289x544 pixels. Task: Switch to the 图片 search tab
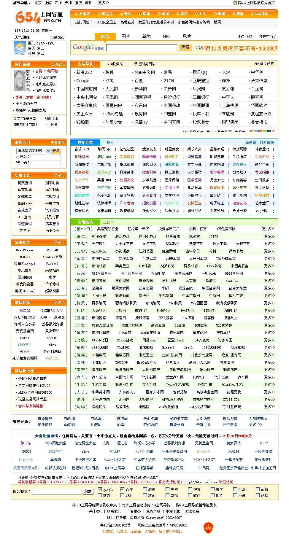click(126, 36)
